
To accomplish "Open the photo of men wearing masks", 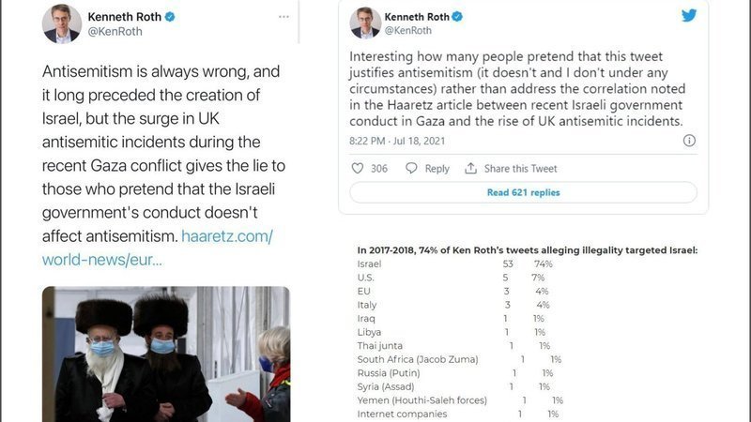I will (x=165, y=354).
